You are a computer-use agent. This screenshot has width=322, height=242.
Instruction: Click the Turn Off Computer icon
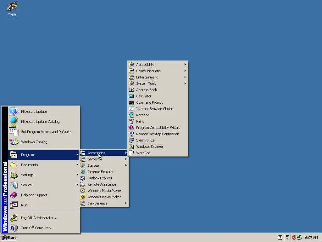point(14,228)
